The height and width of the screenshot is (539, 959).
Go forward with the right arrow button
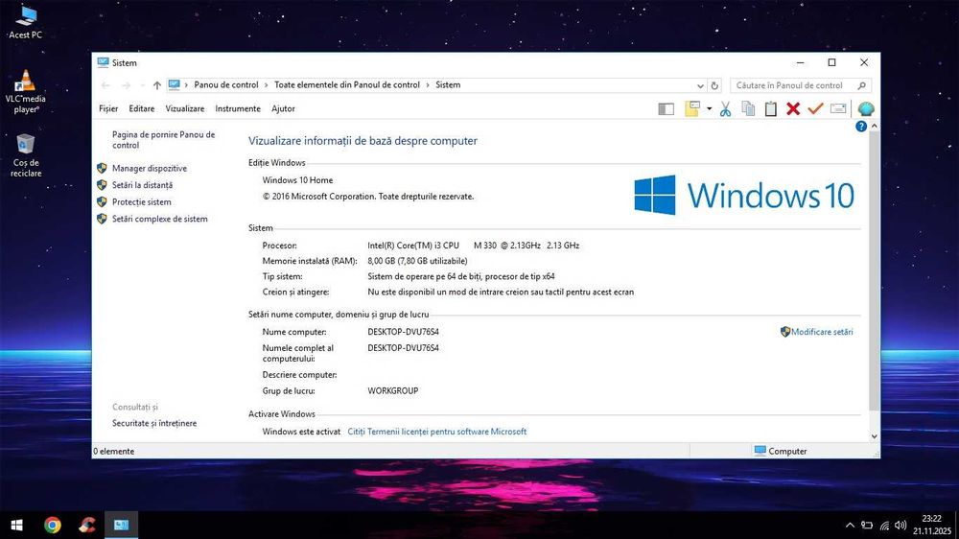click(x=126, y=85)
